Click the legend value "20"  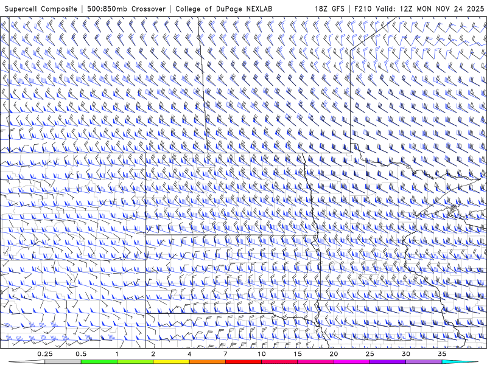click(334, 354)
